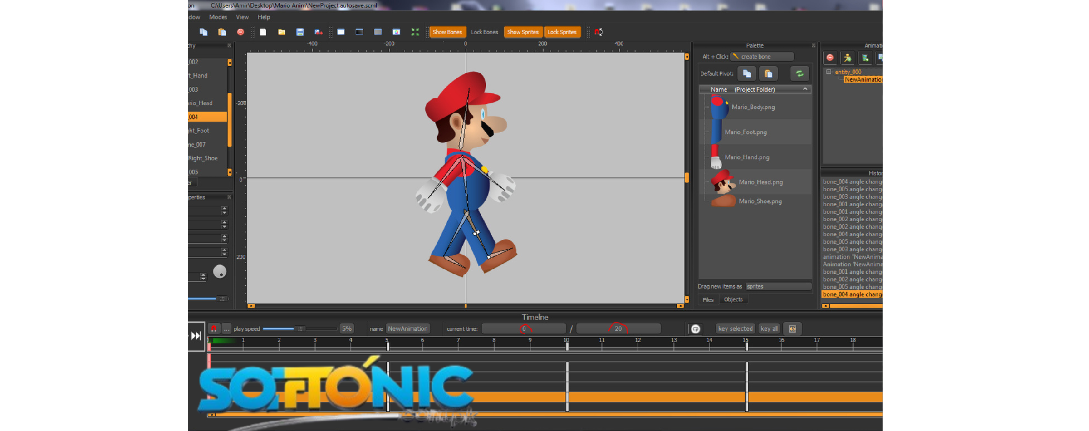The image size is (1089, 431).
Task: Toggle the red magnet icon in the Timeline
Action: point(214,328)
